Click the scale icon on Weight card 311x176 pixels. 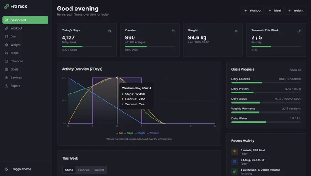[236, 31]
